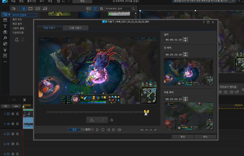244x156 pixels.
Task: Open the Transition Room lightning icon
Action: pos(5,32)
